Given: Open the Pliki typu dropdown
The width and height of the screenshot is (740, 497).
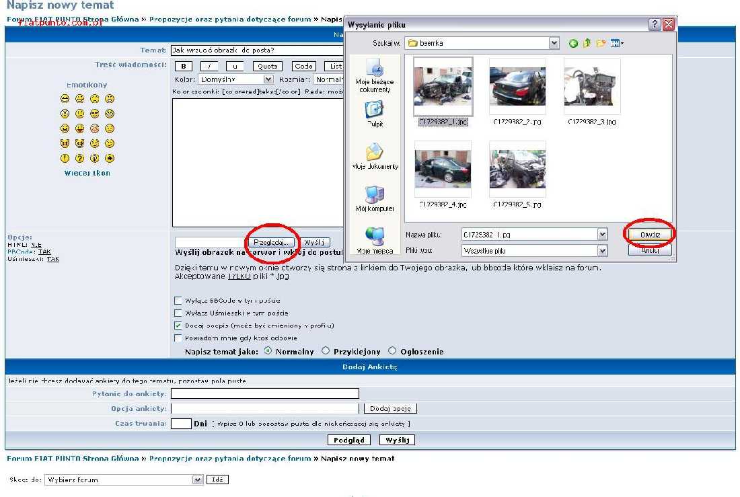Looking at the screenshot, I should [x=602, y=250].
